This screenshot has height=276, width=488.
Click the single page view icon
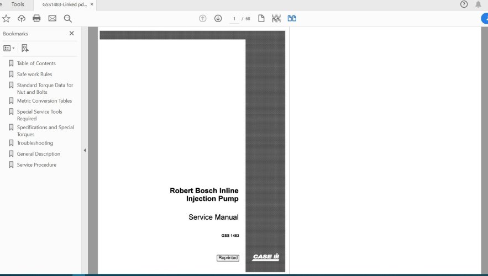(261, 18)
